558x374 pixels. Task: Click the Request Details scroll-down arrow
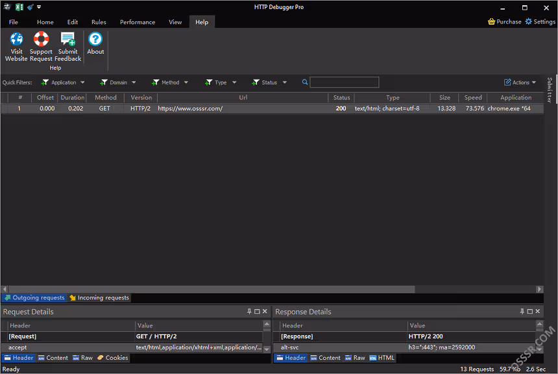coord(267,349)
